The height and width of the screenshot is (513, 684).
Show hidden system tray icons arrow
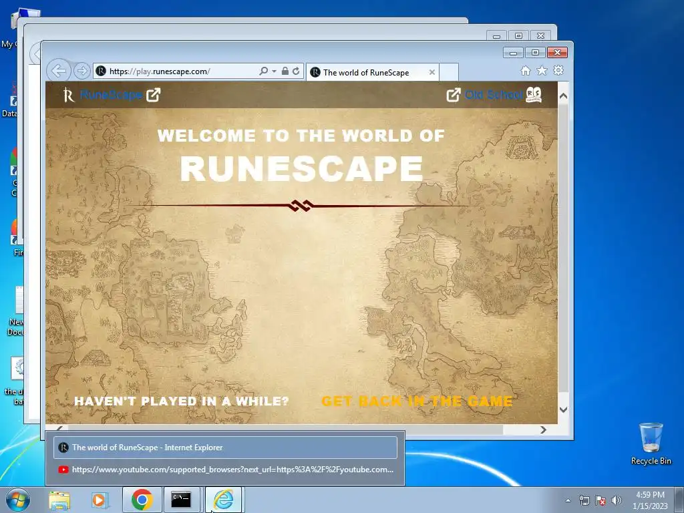pyautogui.click(x=568, y=500)
